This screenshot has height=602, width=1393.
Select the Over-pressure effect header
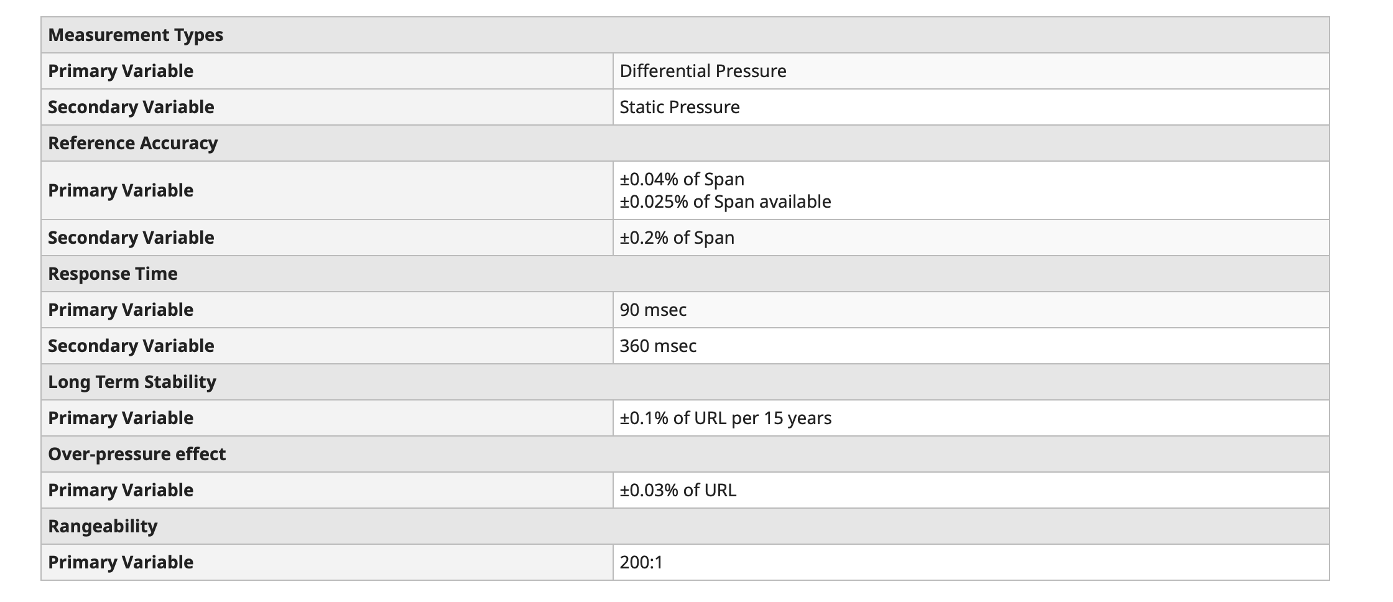(x=685, y=454)
